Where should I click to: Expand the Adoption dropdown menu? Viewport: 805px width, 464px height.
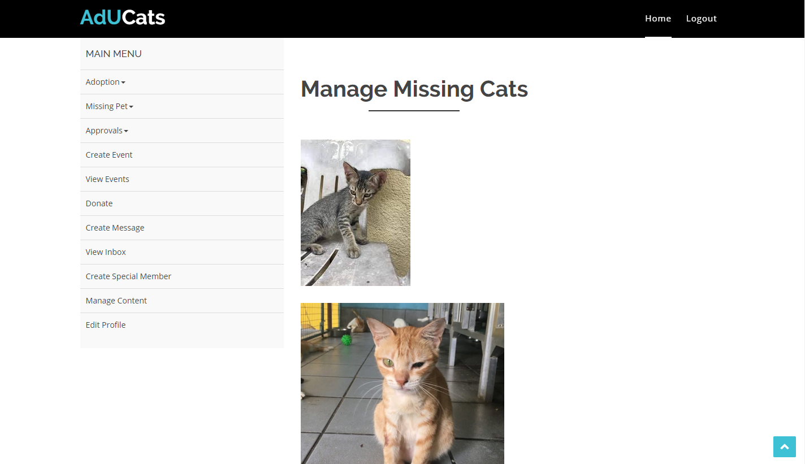click(105, 82)
